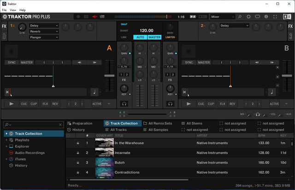Click the headphone cue icon for Deck A
The height and width of the screenshot is (190, 295).
click(x=124, y=104)
